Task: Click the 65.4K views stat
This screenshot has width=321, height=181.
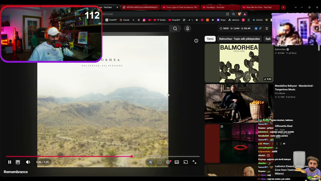Action: (x=246, y=28)
